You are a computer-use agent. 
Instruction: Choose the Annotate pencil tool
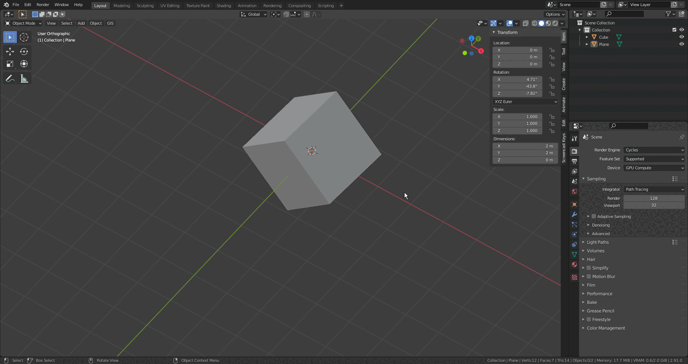(x=10, y=78)
